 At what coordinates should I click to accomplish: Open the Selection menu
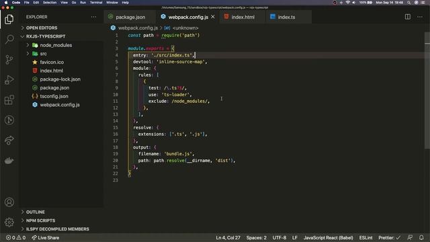[50, 3]
